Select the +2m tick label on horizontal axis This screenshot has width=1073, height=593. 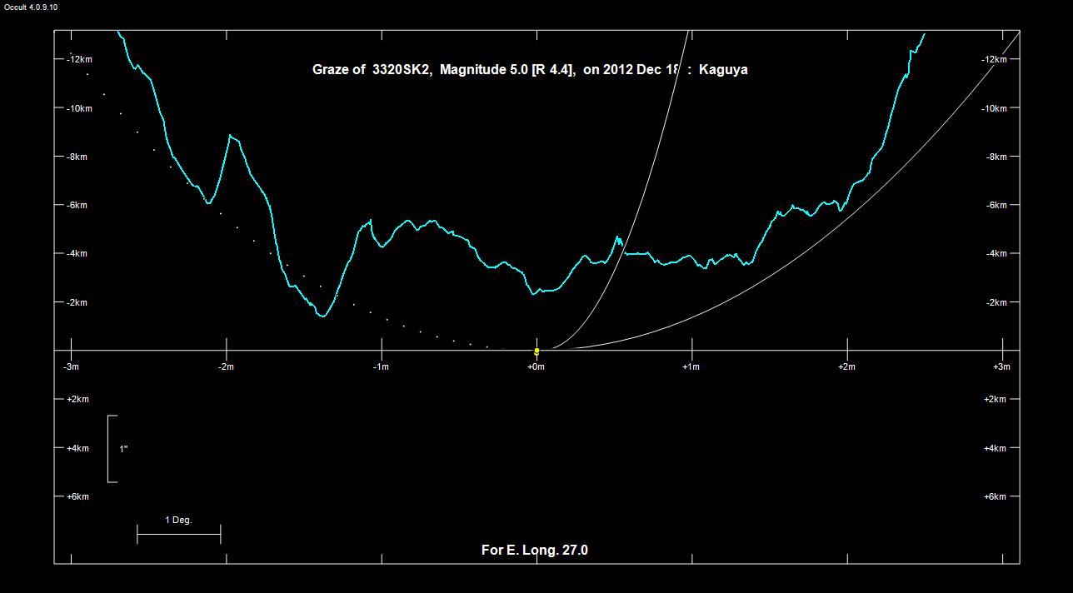click(846, 367)
